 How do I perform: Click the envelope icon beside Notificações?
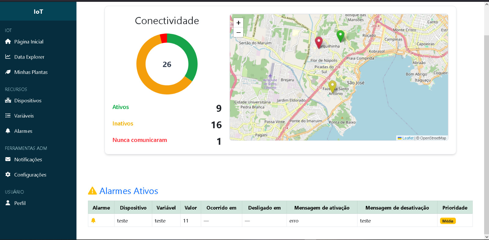(8, 159)
